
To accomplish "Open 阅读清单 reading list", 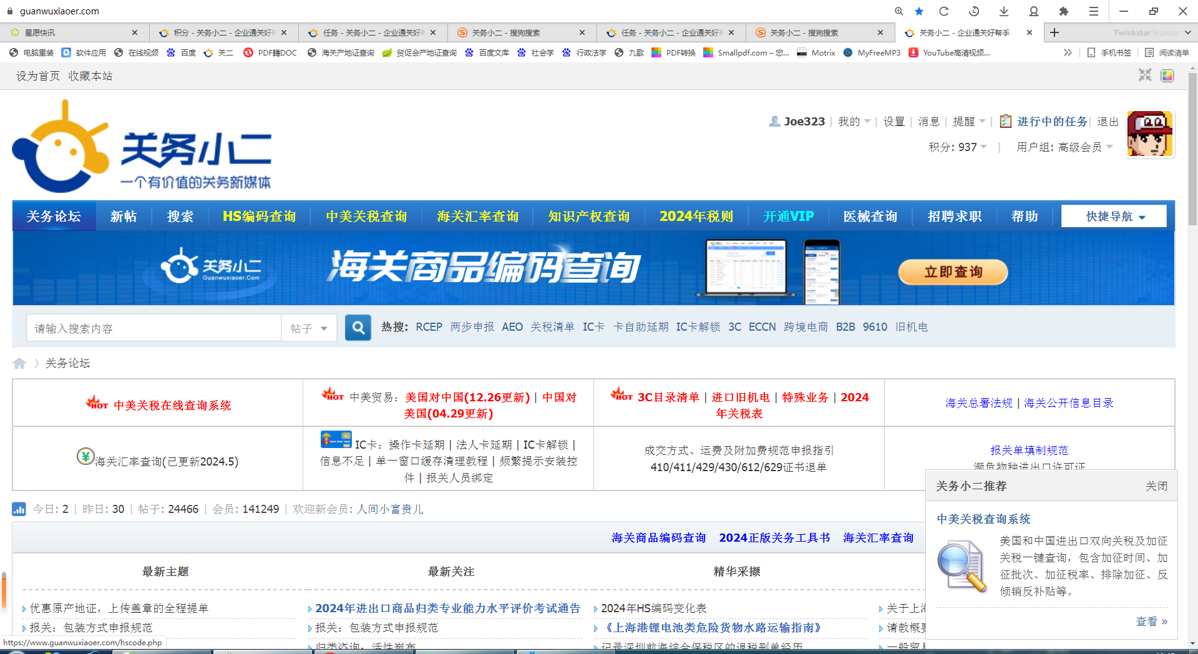I will coord(1167,52).
